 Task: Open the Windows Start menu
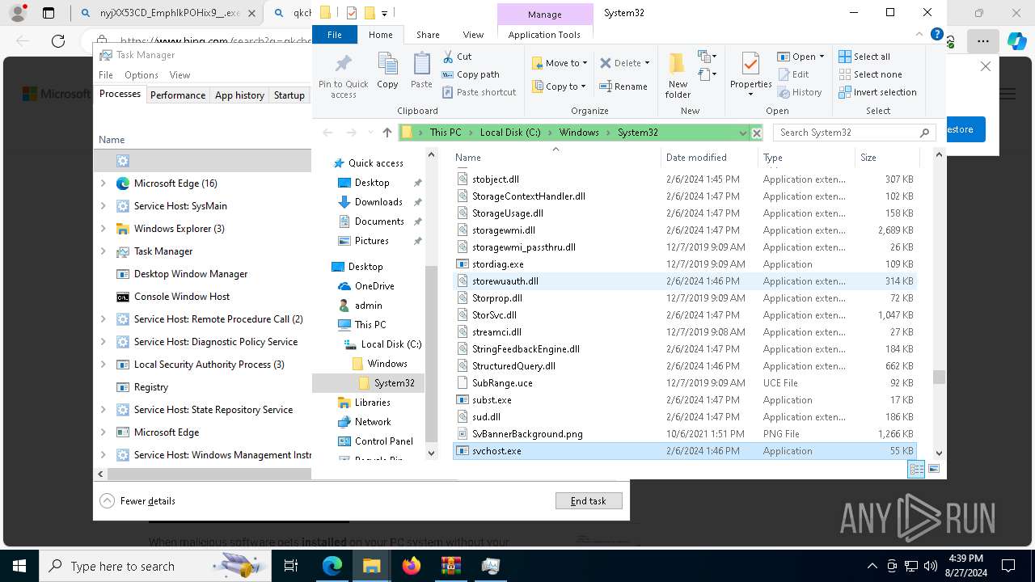pos(19,566)
